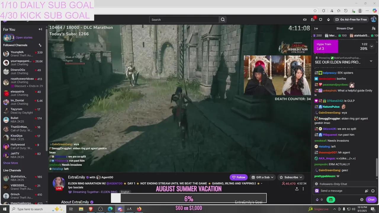Click the Get Bits diamond icon in top bar
Screen dimensions: 379x213
pos(328,20)
